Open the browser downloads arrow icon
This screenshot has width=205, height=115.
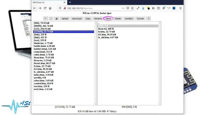[x=143, y=8]
